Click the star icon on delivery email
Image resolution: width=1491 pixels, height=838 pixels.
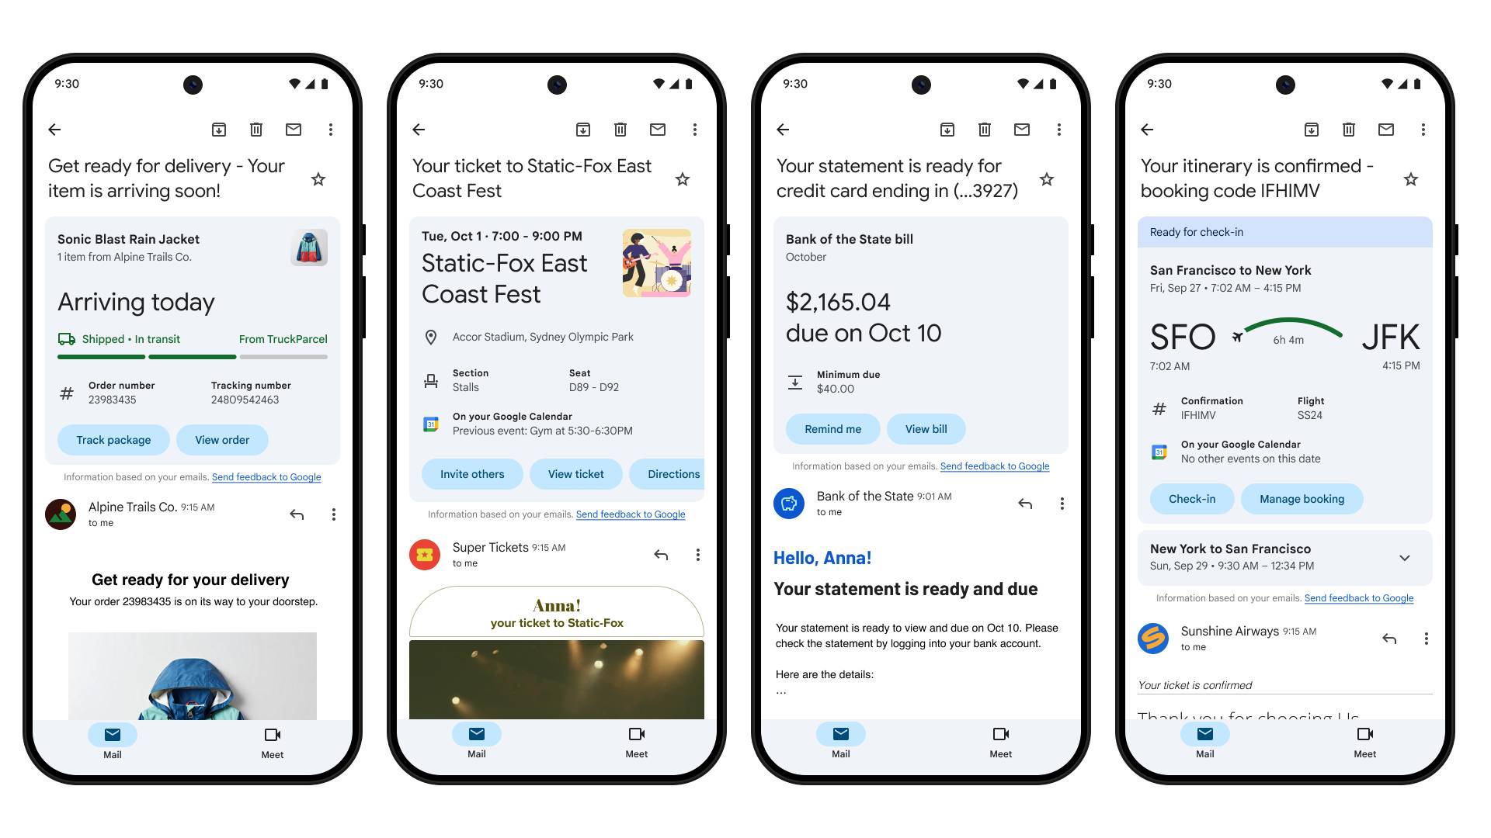322,179
